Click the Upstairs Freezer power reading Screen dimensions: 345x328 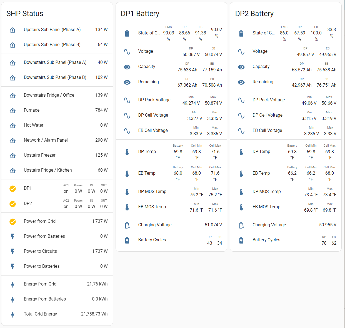pyautogui.click(x=102, y=156)
